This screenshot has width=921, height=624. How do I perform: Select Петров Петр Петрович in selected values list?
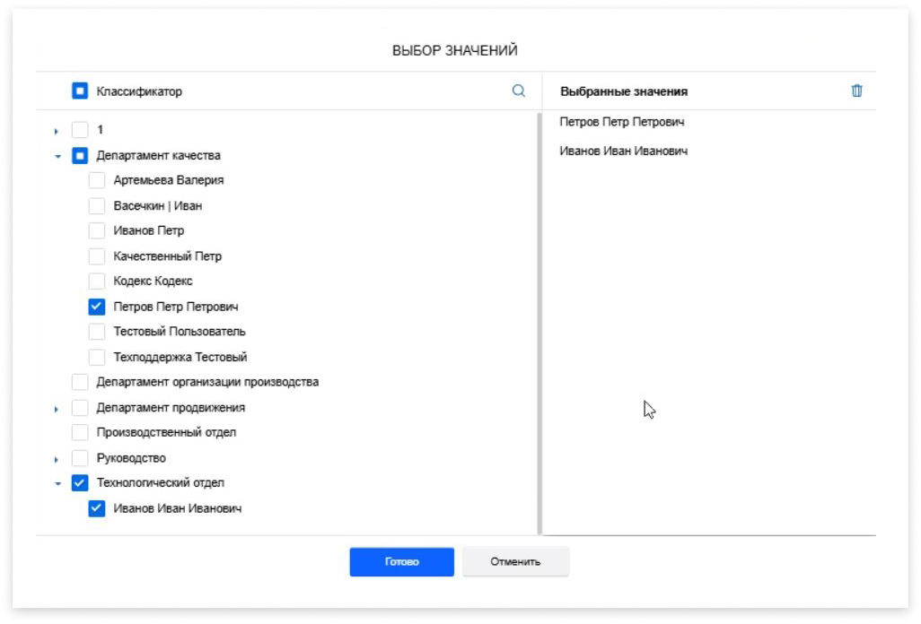click(x=621, y=122)
